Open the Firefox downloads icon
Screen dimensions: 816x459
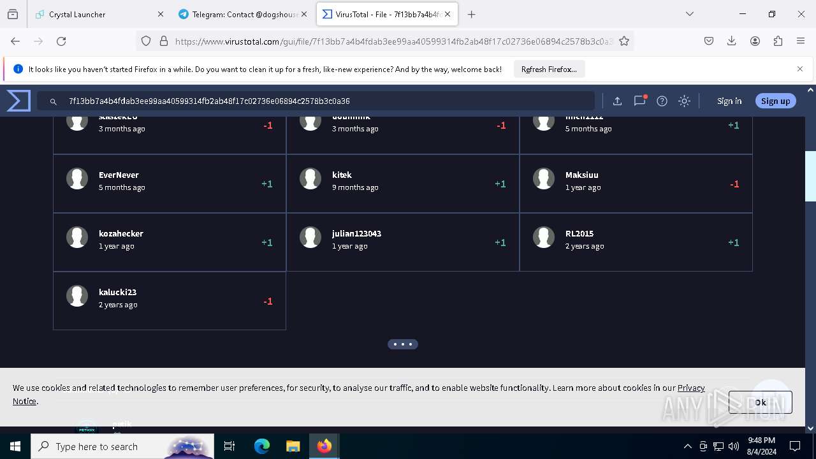(x=732, y=41)
